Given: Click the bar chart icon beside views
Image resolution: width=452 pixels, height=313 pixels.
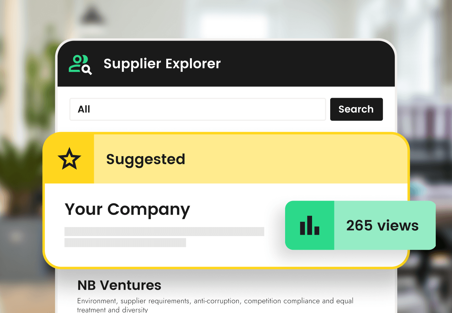Looking at the screenshot, I should click(309, 225).
